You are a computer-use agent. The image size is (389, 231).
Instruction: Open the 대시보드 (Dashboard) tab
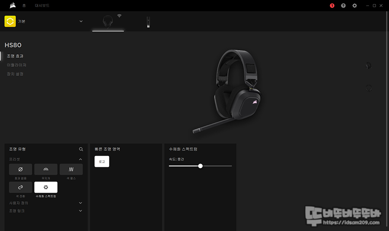42,6
